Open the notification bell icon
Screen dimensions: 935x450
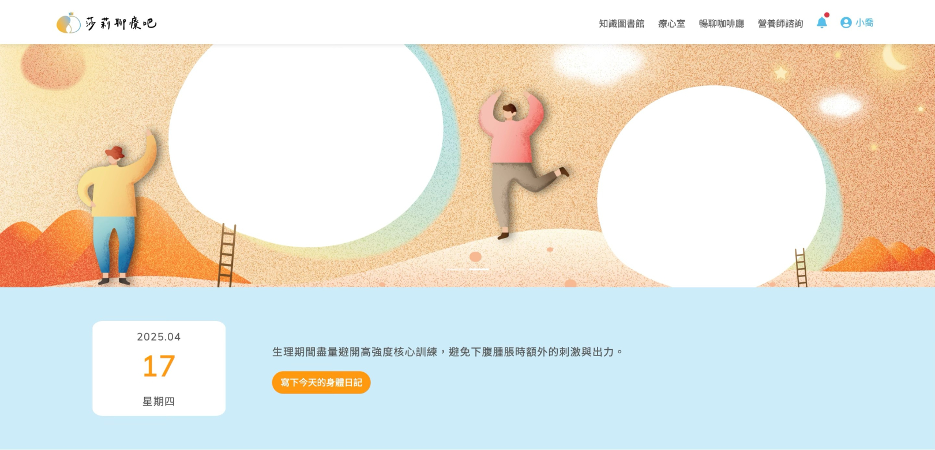(x=822, y=22)
